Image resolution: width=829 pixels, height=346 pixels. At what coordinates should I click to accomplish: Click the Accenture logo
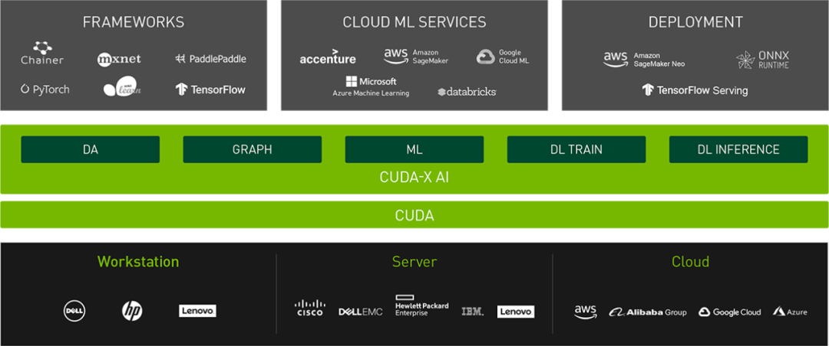point(328,57)
